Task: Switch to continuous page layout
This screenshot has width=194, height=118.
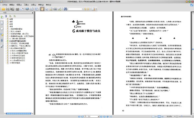Action: 156,116
